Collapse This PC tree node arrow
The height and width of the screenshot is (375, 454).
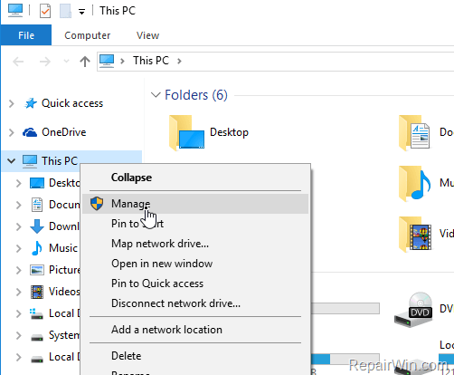coord(12,161)
